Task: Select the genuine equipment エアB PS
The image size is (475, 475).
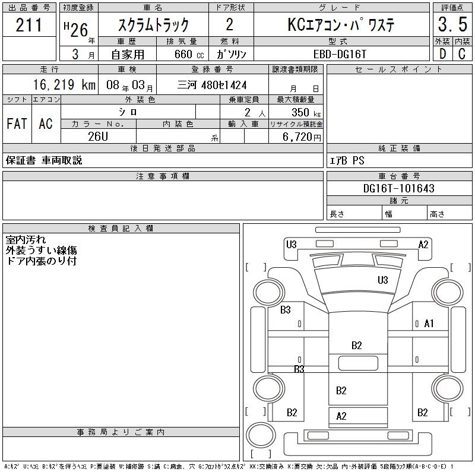Action: pyautogui.click(x=347, y=160)
